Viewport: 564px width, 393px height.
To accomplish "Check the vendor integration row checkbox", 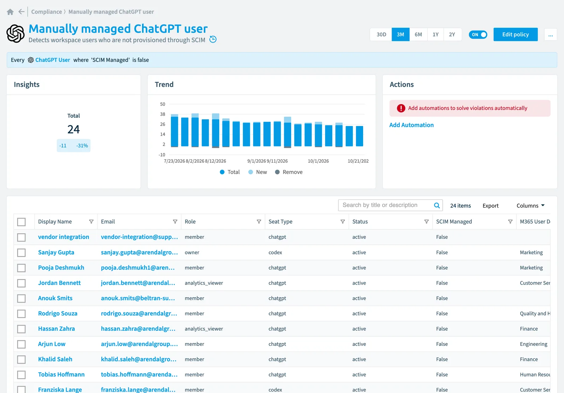I will click(22, 237).
